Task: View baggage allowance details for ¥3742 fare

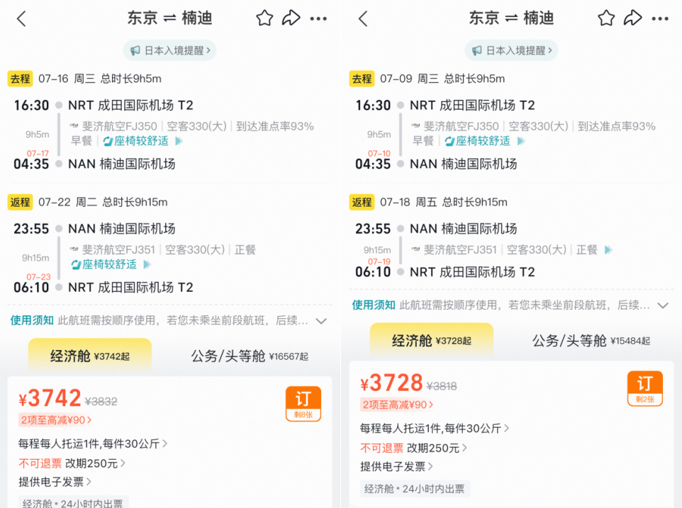Action: point(93,444)
